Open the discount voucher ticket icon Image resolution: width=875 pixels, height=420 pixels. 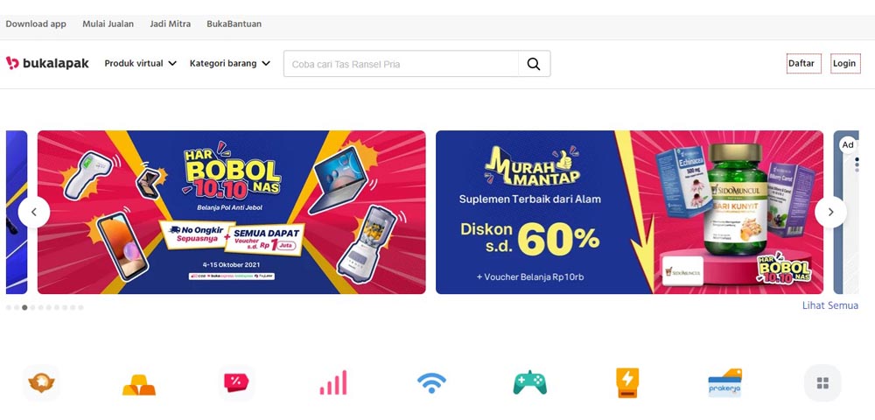(236, 383)
